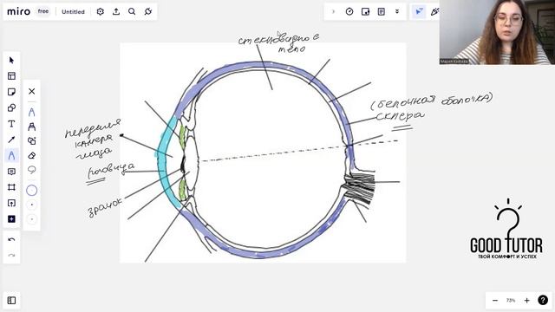
Task: Expand more tools double chevron
Action: [x=397, y=11]
